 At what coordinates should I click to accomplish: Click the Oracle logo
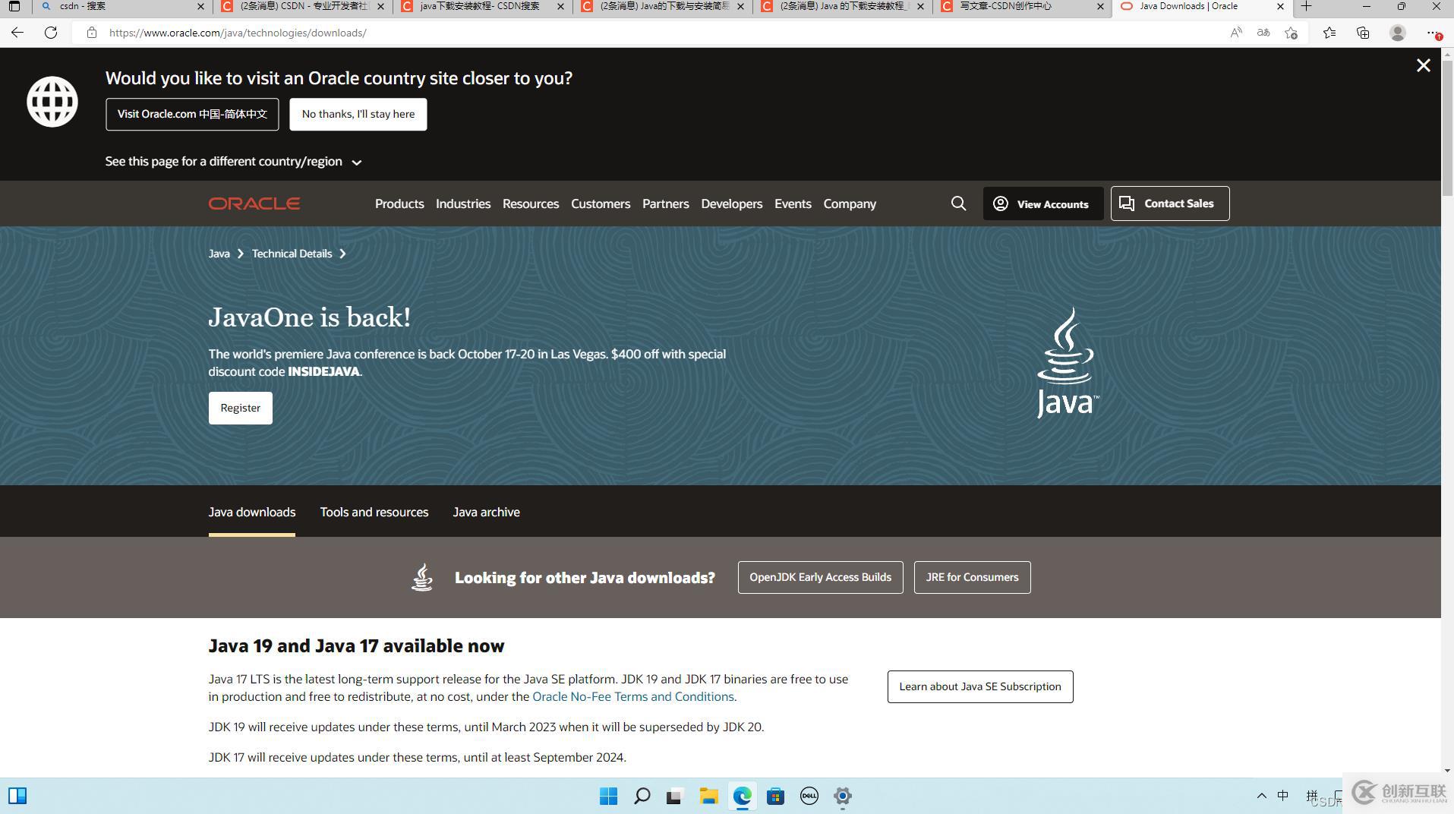[254, 204]
